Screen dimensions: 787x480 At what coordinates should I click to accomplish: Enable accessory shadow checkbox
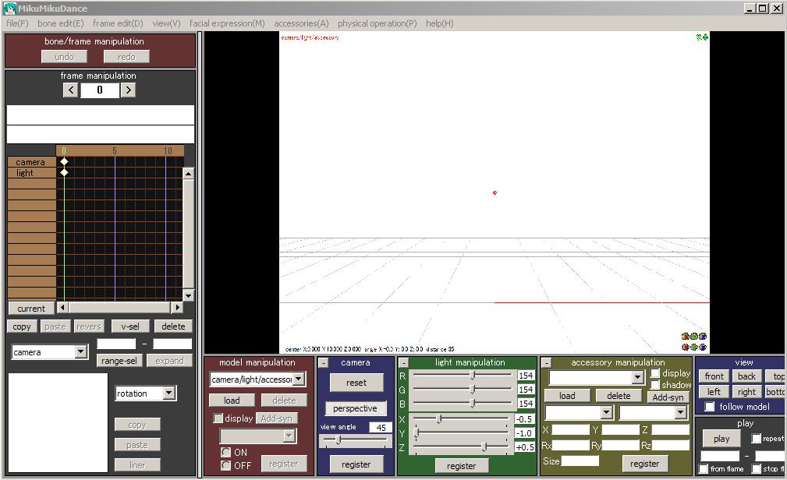[655, 385]
